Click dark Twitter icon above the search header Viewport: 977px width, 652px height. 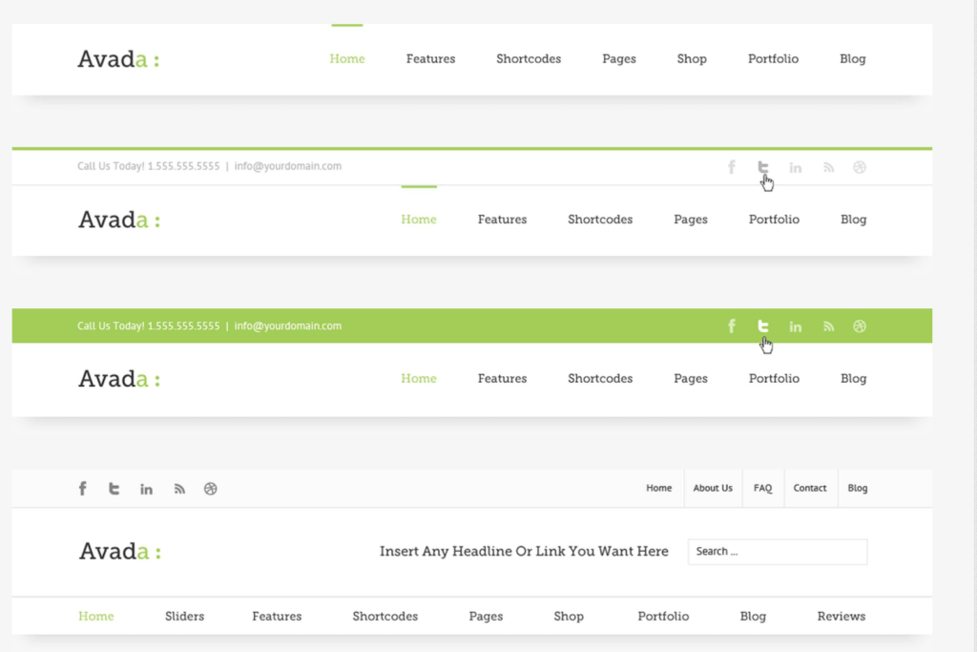114,489
